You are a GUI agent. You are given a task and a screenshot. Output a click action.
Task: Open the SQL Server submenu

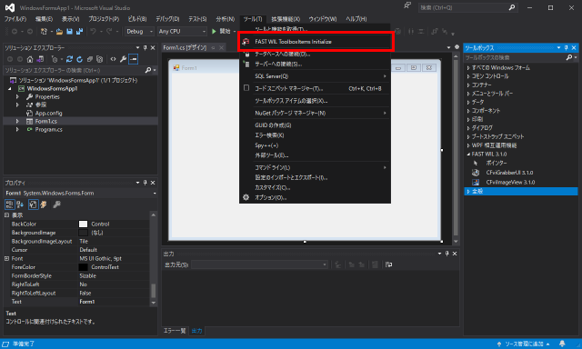click(x=315, y=76)
